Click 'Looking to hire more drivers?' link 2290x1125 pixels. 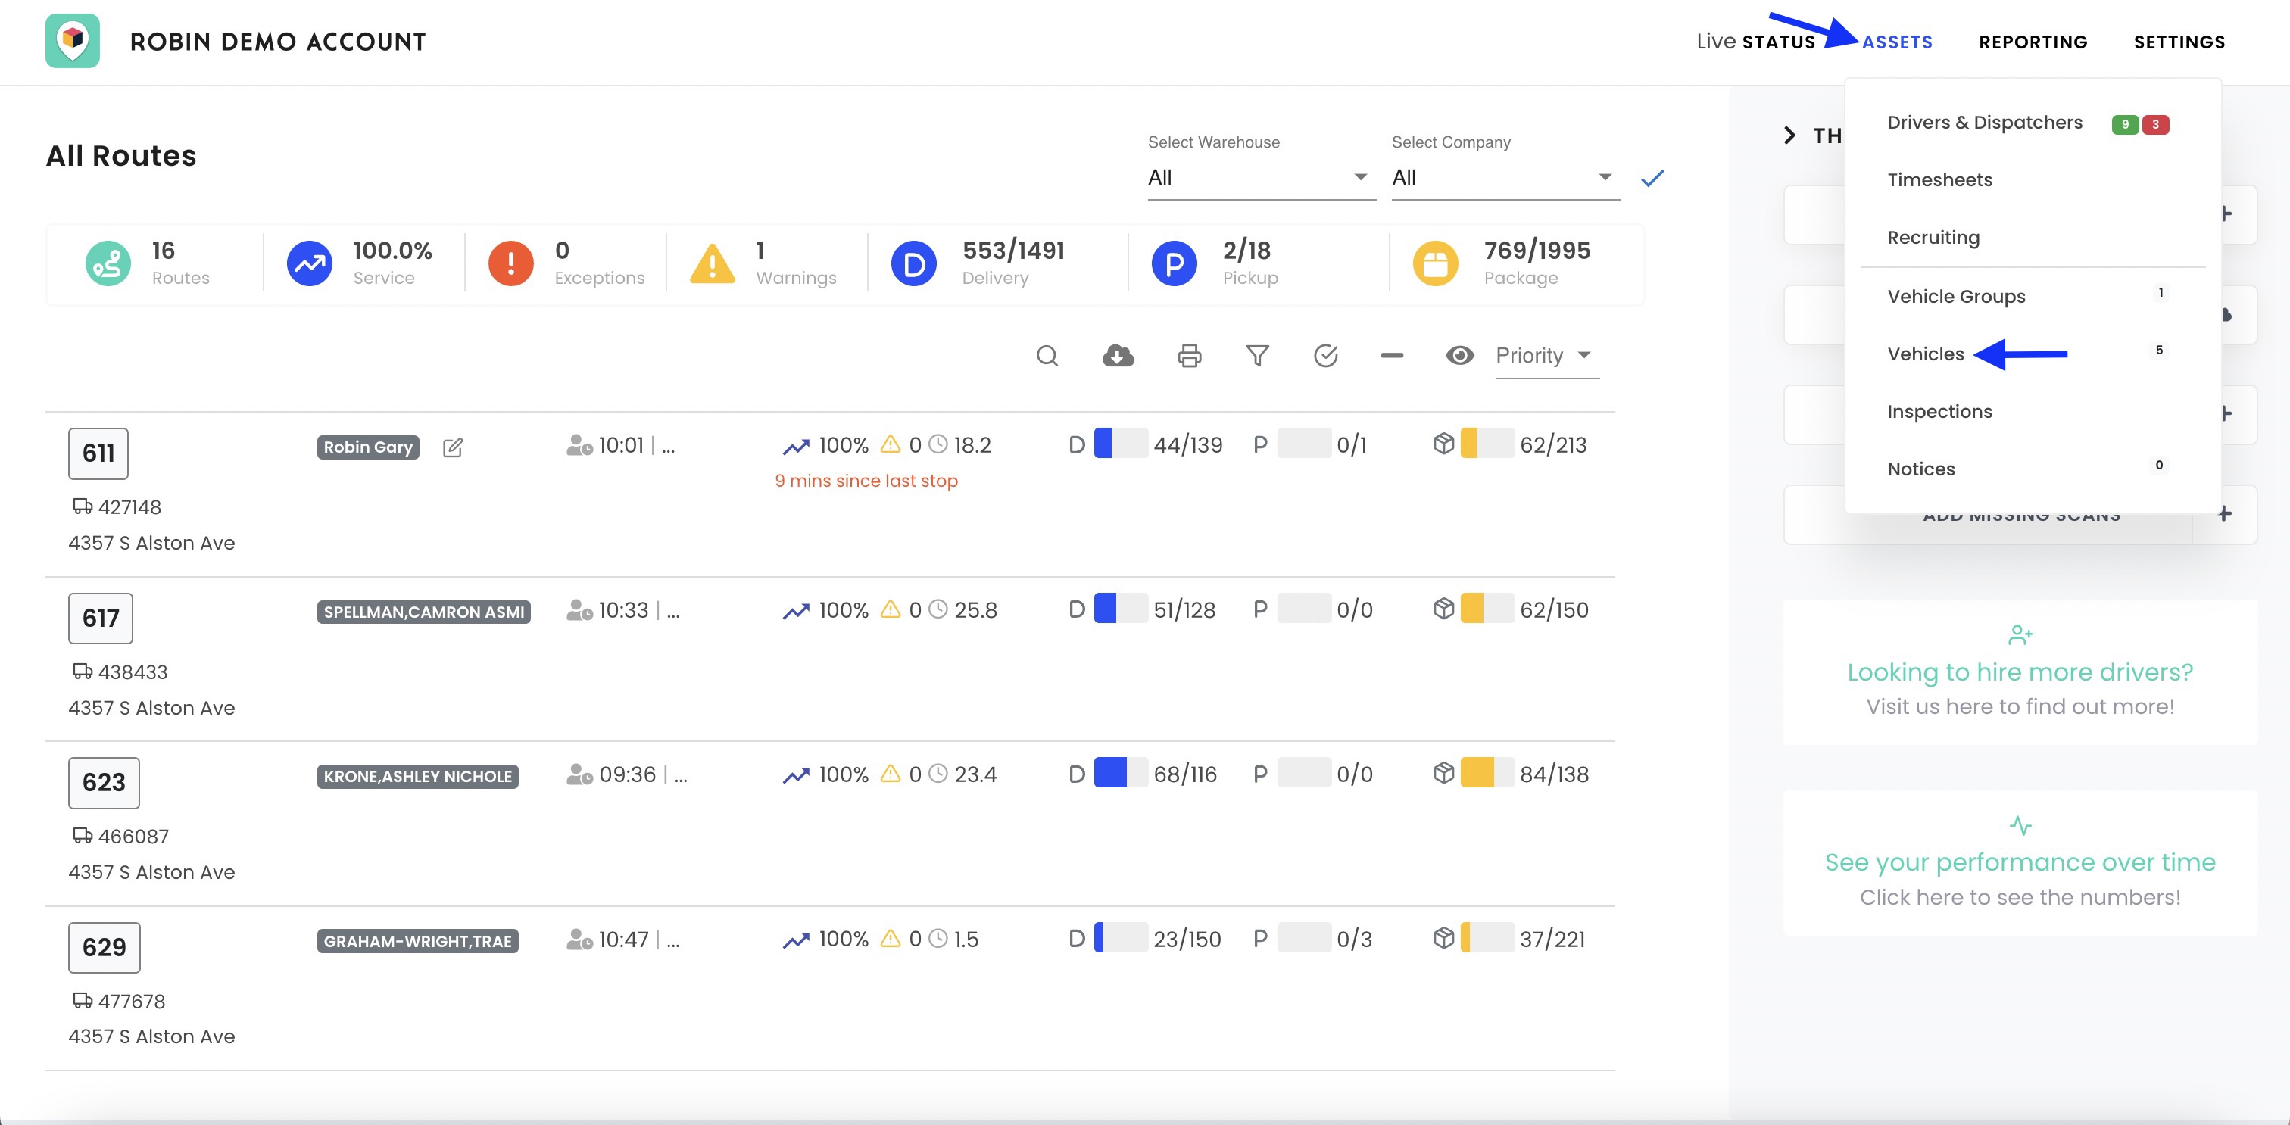click(x=2020, y=672)
